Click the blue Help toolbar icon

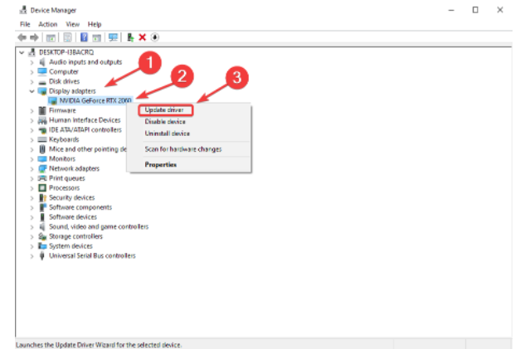[84, 37]
